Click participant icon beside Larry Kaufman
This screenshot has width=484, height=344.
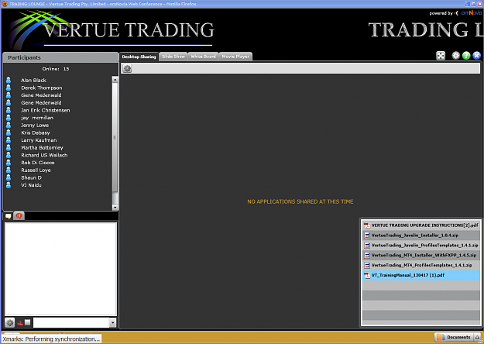point(9,140)
